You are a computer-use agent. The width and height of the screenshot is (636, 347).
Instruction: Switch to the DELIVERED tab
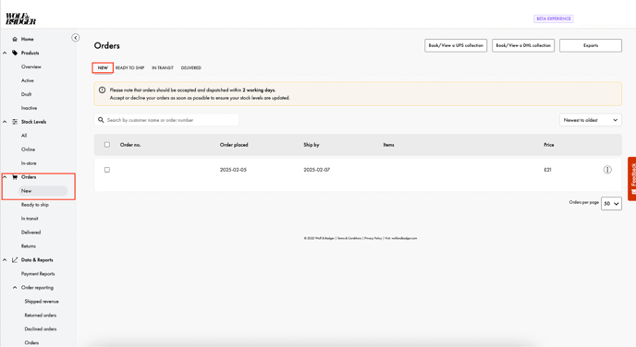191,68
